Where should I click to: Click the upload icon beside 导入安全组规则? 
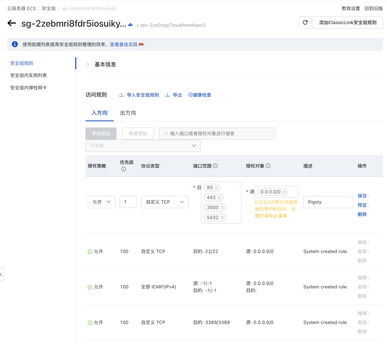pyautogui.click(x=121, y=95)
